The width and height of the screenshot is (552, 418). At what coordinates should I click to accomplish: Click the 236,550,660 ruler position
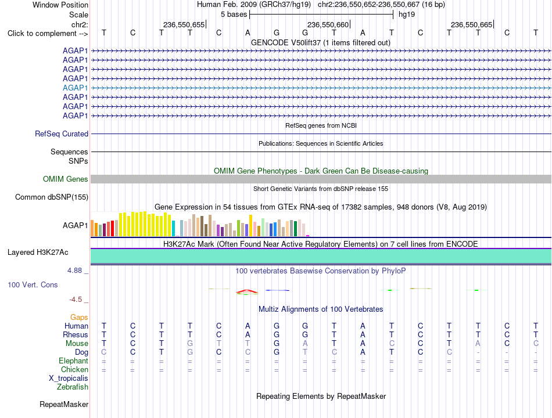(328, 24)
